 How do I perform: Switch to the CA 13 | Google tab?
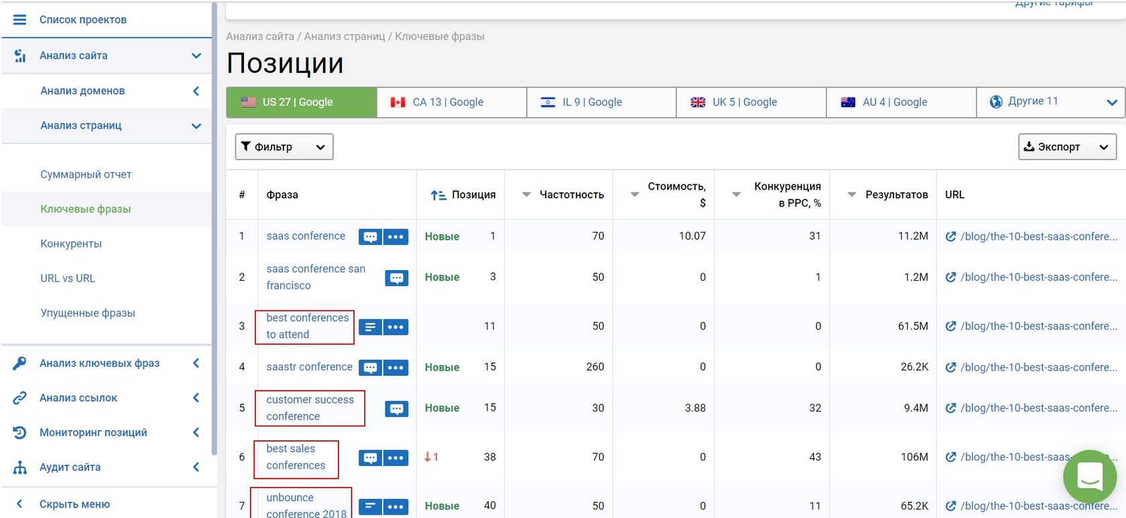[x=451, y=103]
